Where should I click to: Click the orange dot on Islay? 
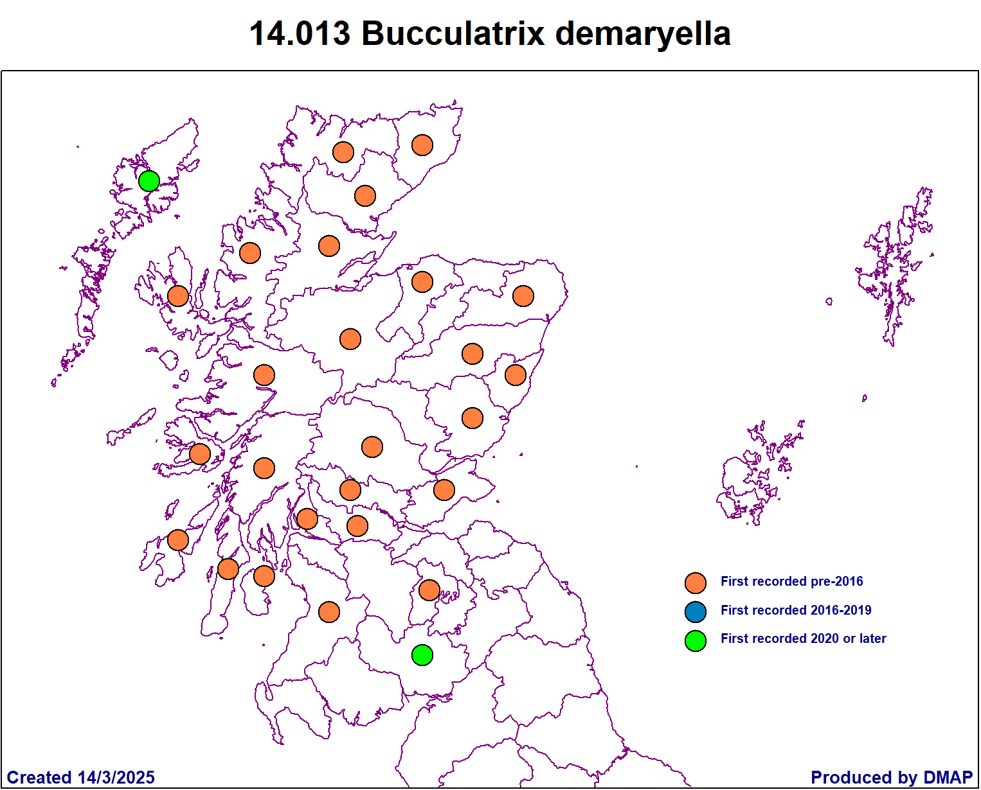tap(178, 540)
